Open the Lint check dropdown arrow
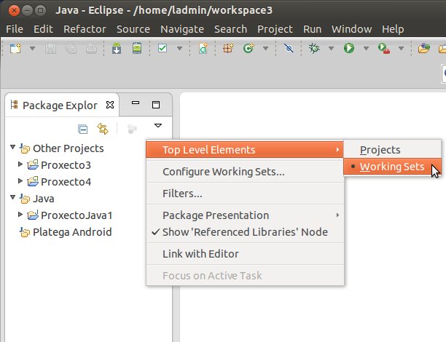446x342 pixels. pyautogui.click(x=180, y=49)
